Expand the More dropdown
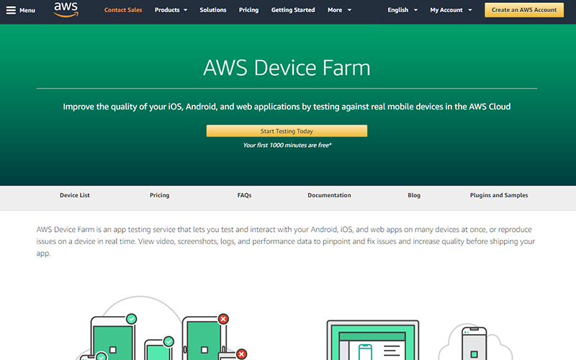This screenshot has width=576, height=360. tap(339, 10)
